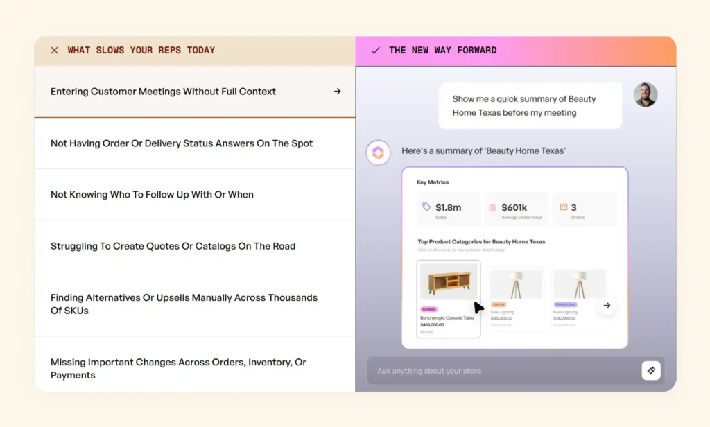Click the $601k Average Order Value card
The image size is (710, 427).
click(x=517, y=210)
